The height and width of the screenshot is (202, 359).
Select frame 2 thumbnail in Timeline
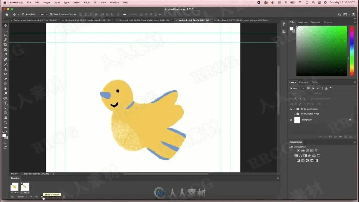pos(25,186)
